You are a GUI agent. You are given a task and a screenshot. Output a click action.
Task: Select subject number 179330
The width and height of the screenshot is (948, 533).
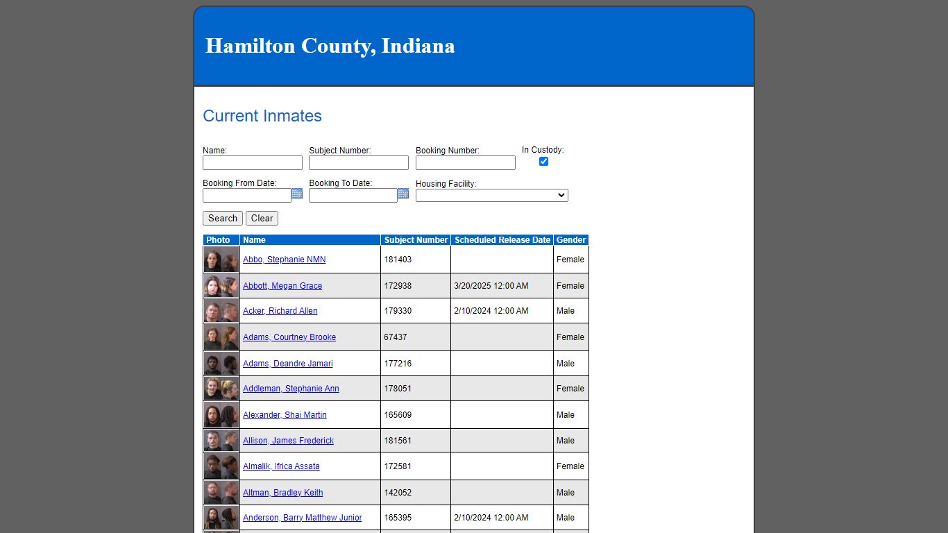click(398, 311)
